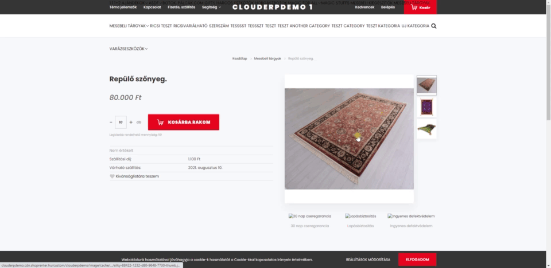Expand the Mesebeli tárgyak menu
551x268 pixels.
(x=129, y=26)
